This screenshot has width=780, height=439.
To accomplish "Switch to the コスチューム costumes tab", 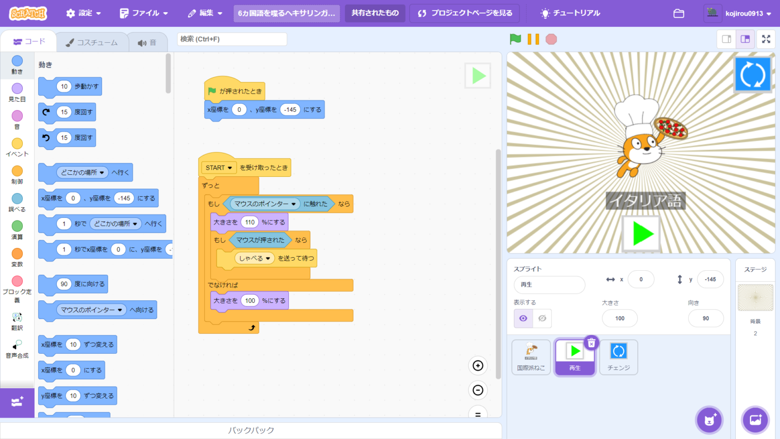I will tap(91, 43).
